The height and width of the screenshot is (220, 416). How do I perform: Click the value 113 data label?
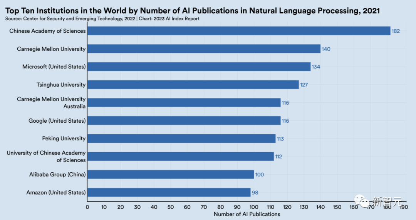coord(280,139)
